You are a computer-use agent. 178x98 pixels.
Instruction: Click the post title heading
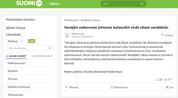116,27
